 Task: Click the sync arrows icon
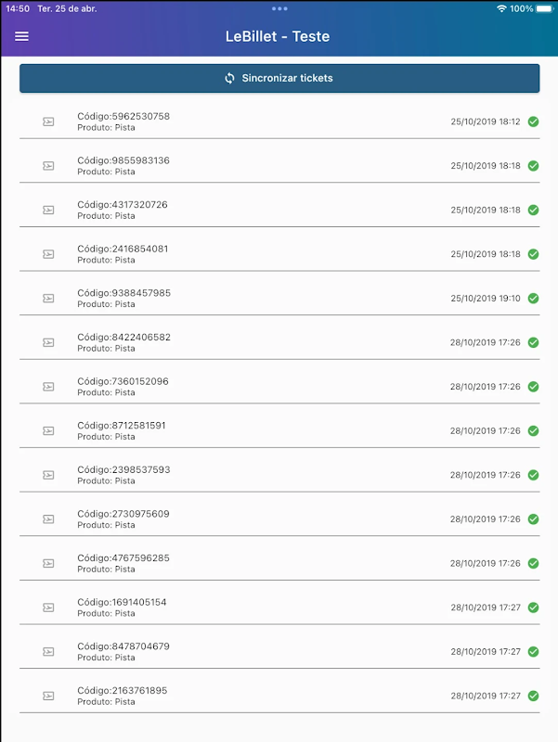pos(230,78)
